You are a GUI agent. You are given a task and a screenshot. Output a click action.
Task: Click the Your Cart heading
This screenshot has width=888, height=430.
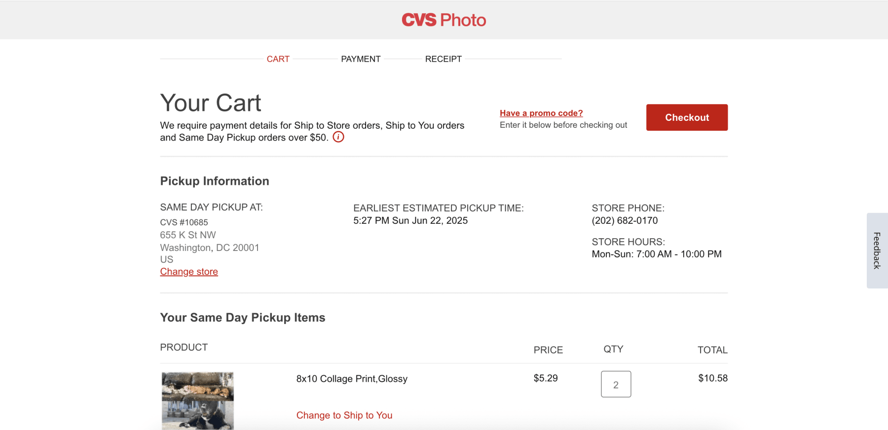point(211,103)
